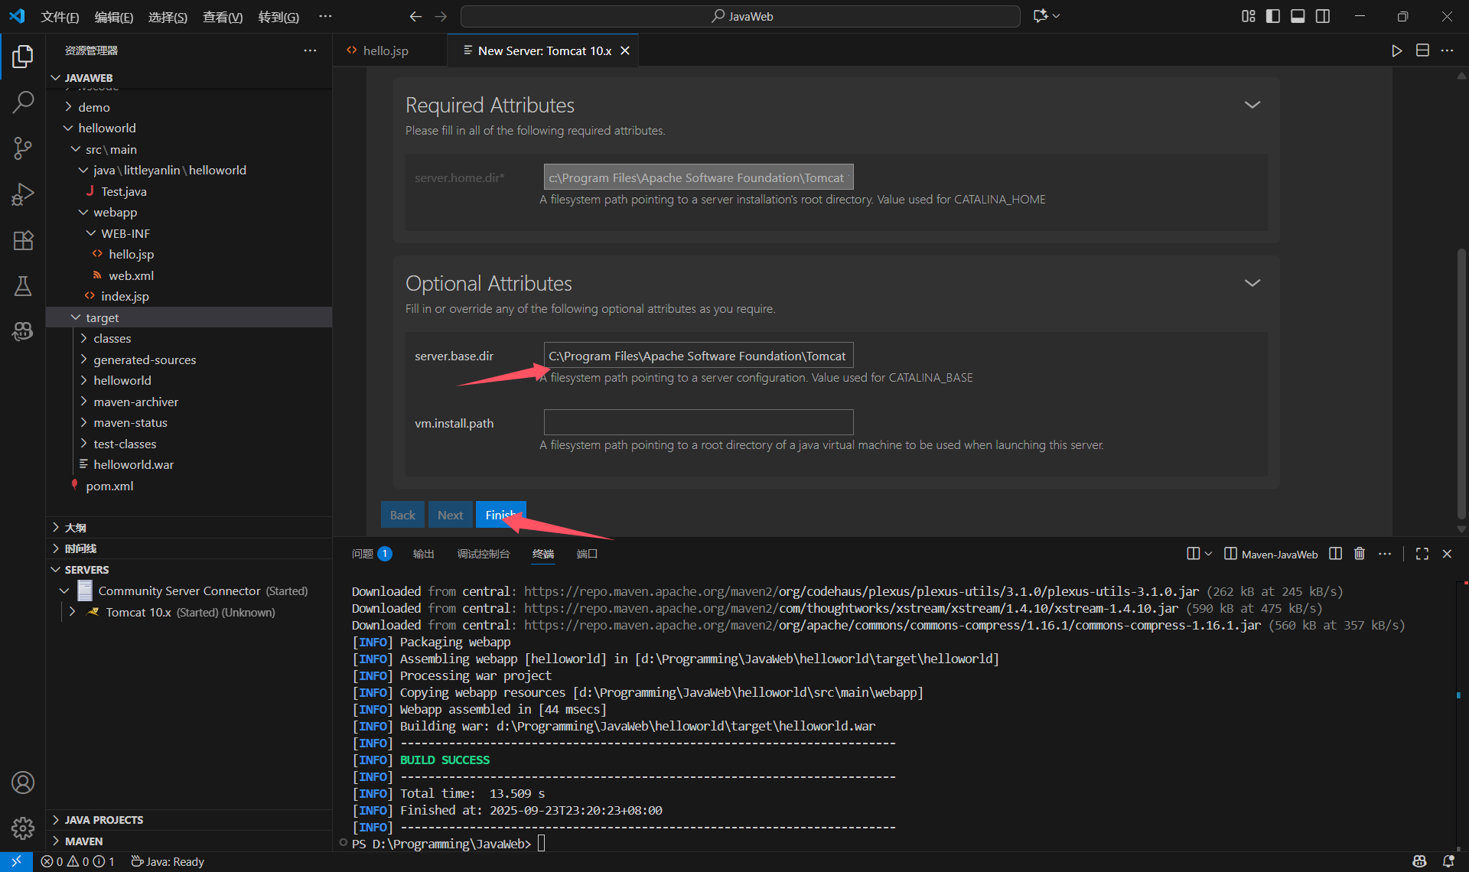The width and height of the screenshot is (1469, 872).
Task: Open helloworld.war in the explorer
Action: click(133, 464)
